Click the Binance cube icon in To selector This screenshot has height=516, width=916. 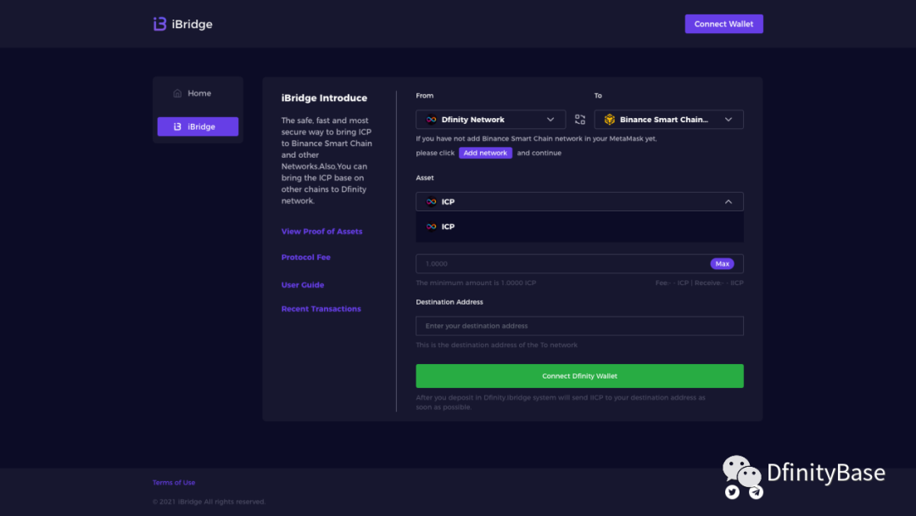point(609,119)
